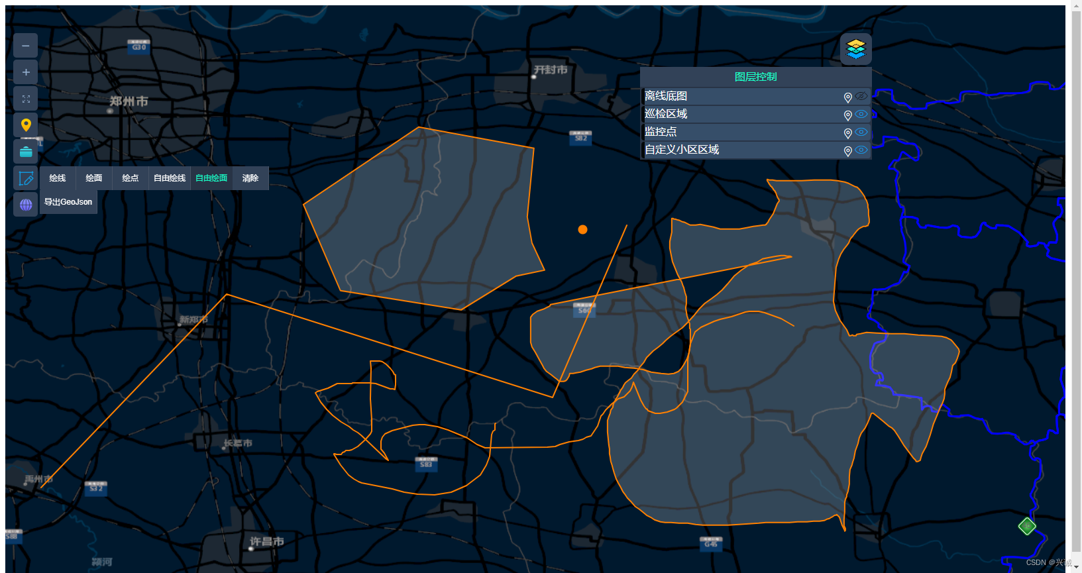Screen dimensions: 1082x573
Task: Select the 绘点 draw point option
Action: pos(131,178)
